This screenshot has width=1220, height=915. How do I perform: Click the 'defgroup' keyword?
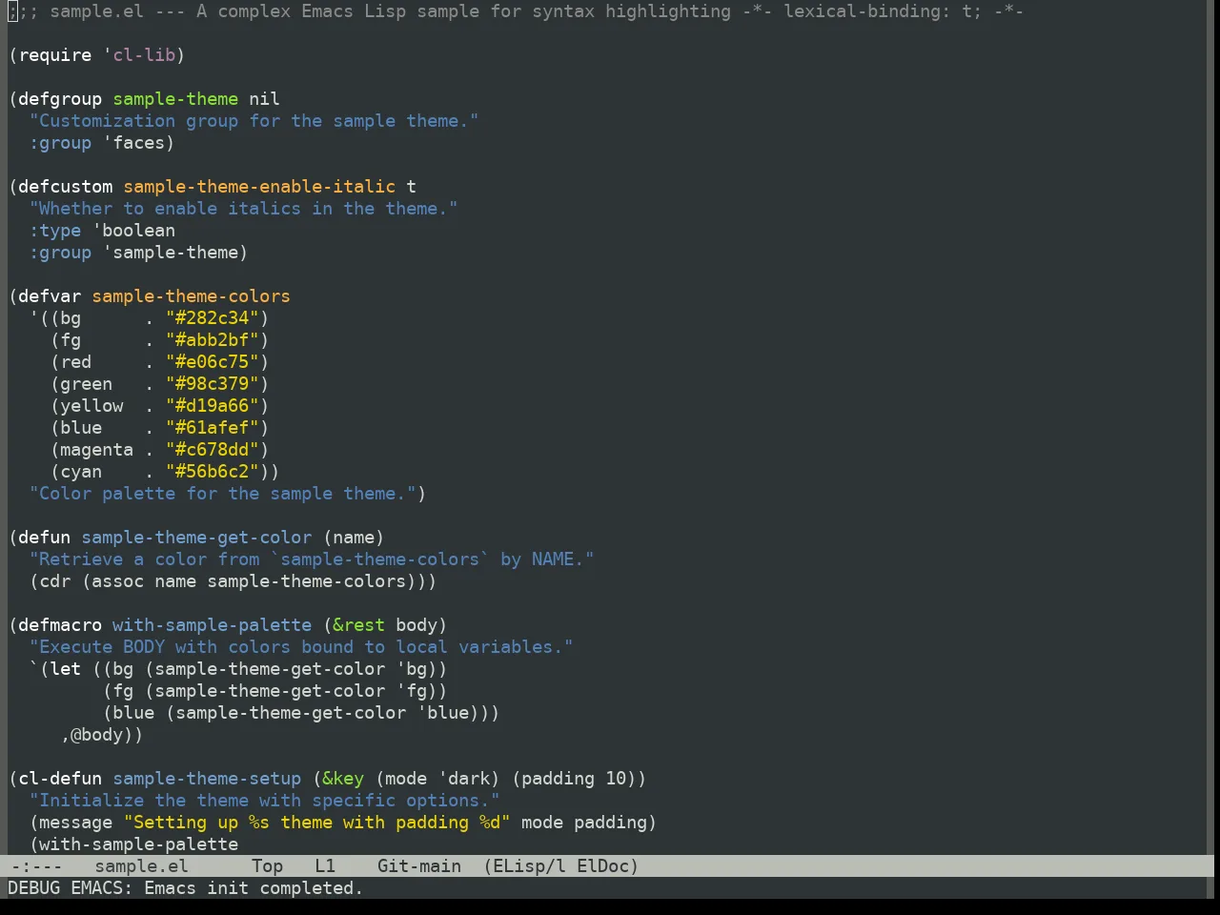(x=60, y=99)
